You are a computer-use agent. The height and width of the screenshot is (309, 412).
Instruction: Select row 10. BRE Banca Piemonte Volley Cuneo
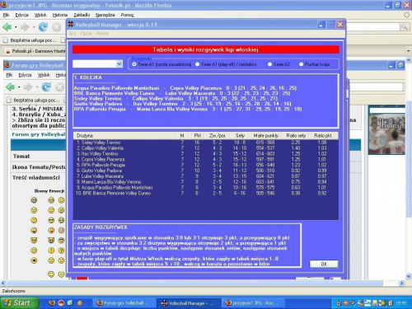(205, 193)
